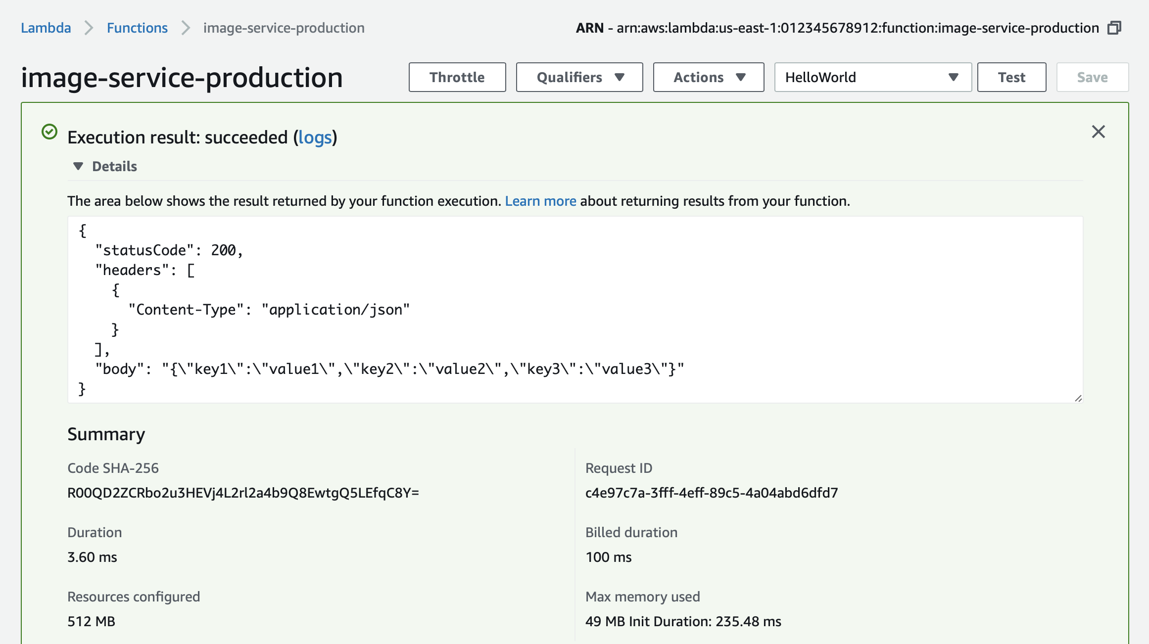Open the Actions menu
Viewport: 1149px width, 644px height.
708,77
